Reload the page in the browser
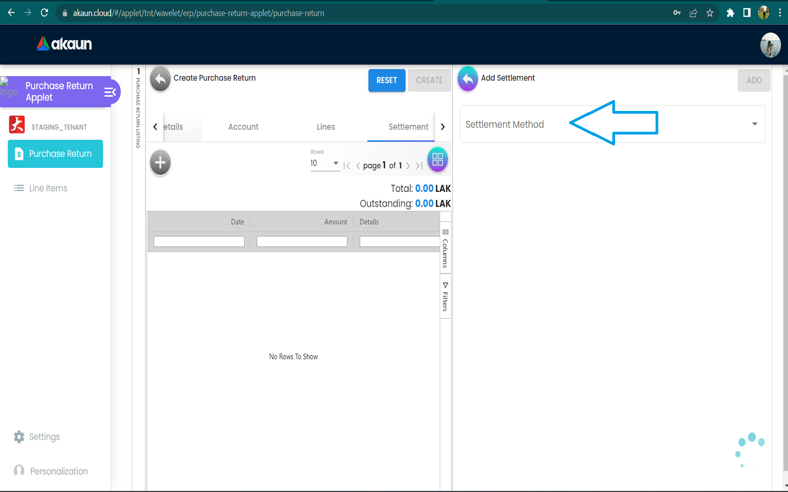788x492 pixels. tap(44, 13)
